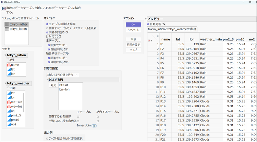Select lon column under tokyo_weather
257x142 pixels.
pyautogui.click(x=15, y=97)
